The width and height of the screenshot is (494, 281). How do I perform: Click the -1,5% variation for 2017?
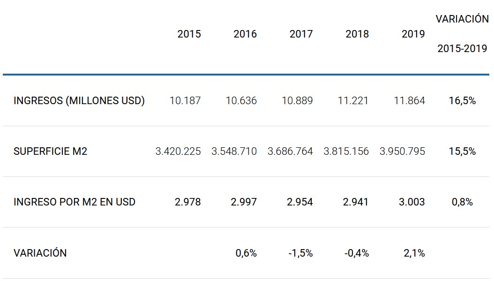click(x=301, y=253)
